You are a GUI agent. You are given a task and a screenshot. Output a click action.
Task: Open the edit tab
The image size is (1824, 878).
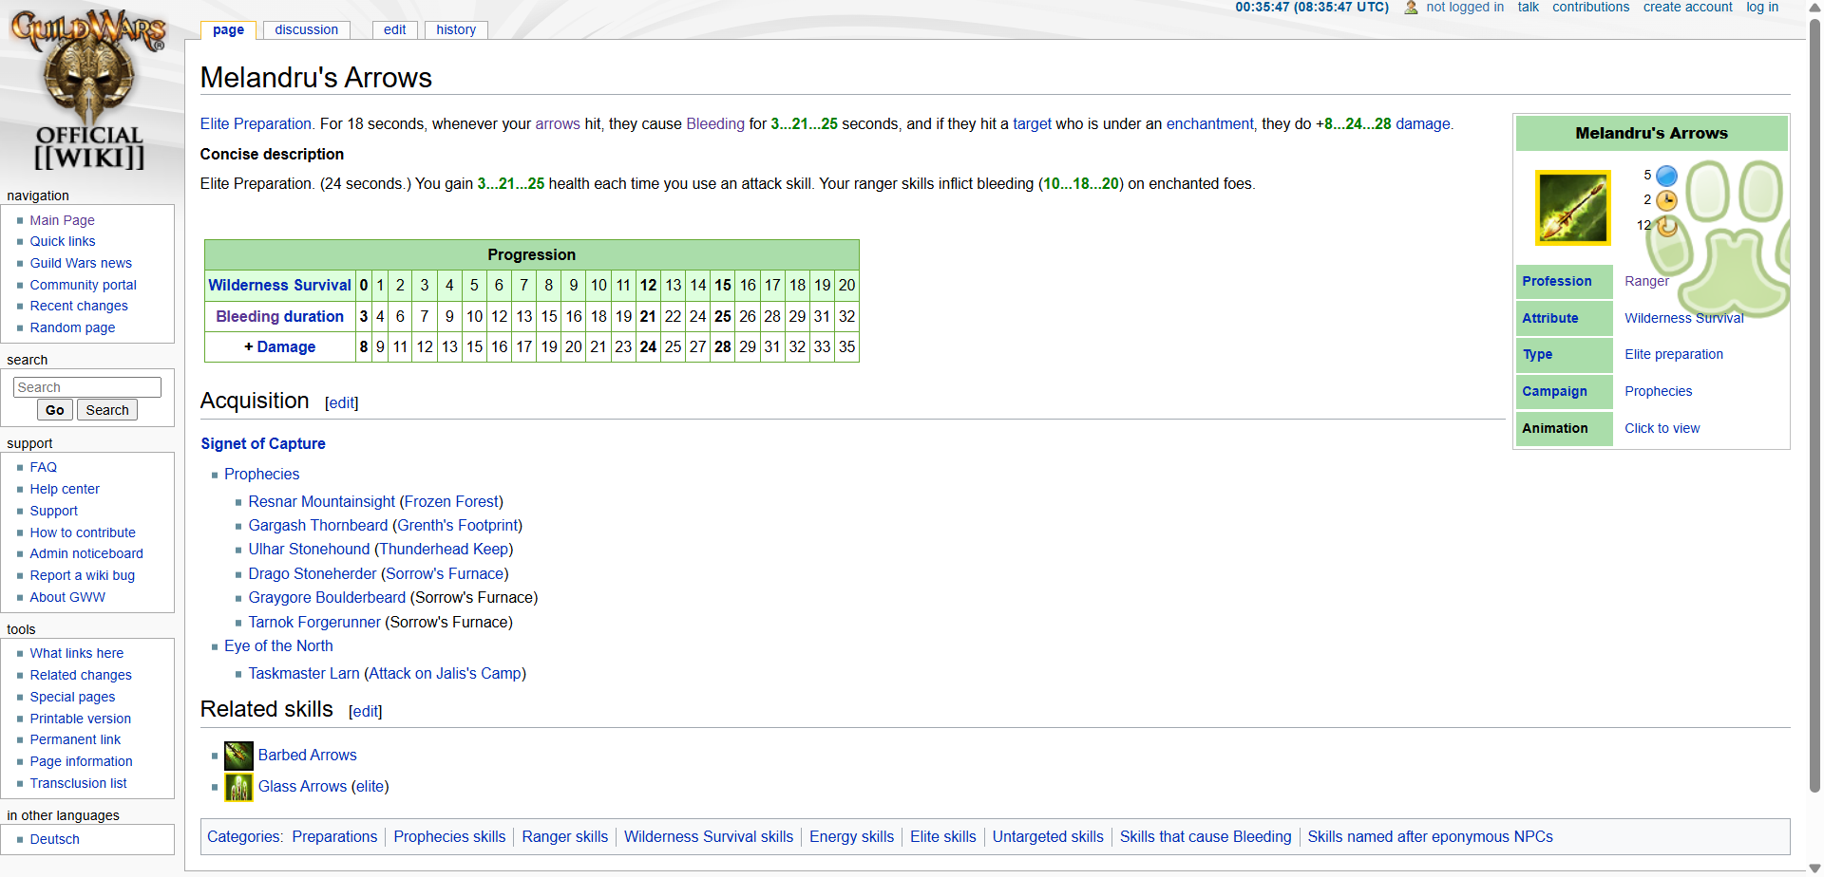[x=394, y=29]
